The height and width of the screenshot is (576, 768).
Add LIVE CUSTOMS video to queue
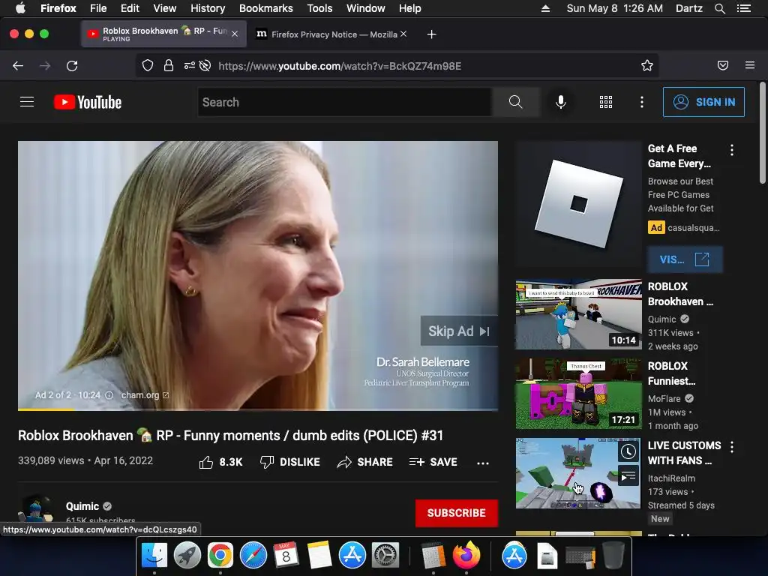[628, 476]
